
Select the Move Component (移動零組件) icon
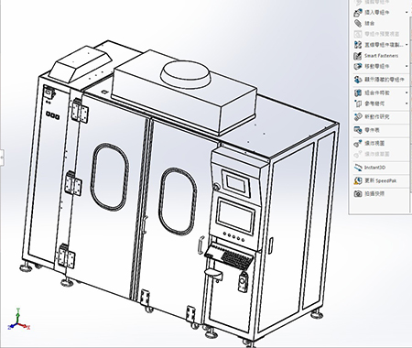click(x=358, y=66)
